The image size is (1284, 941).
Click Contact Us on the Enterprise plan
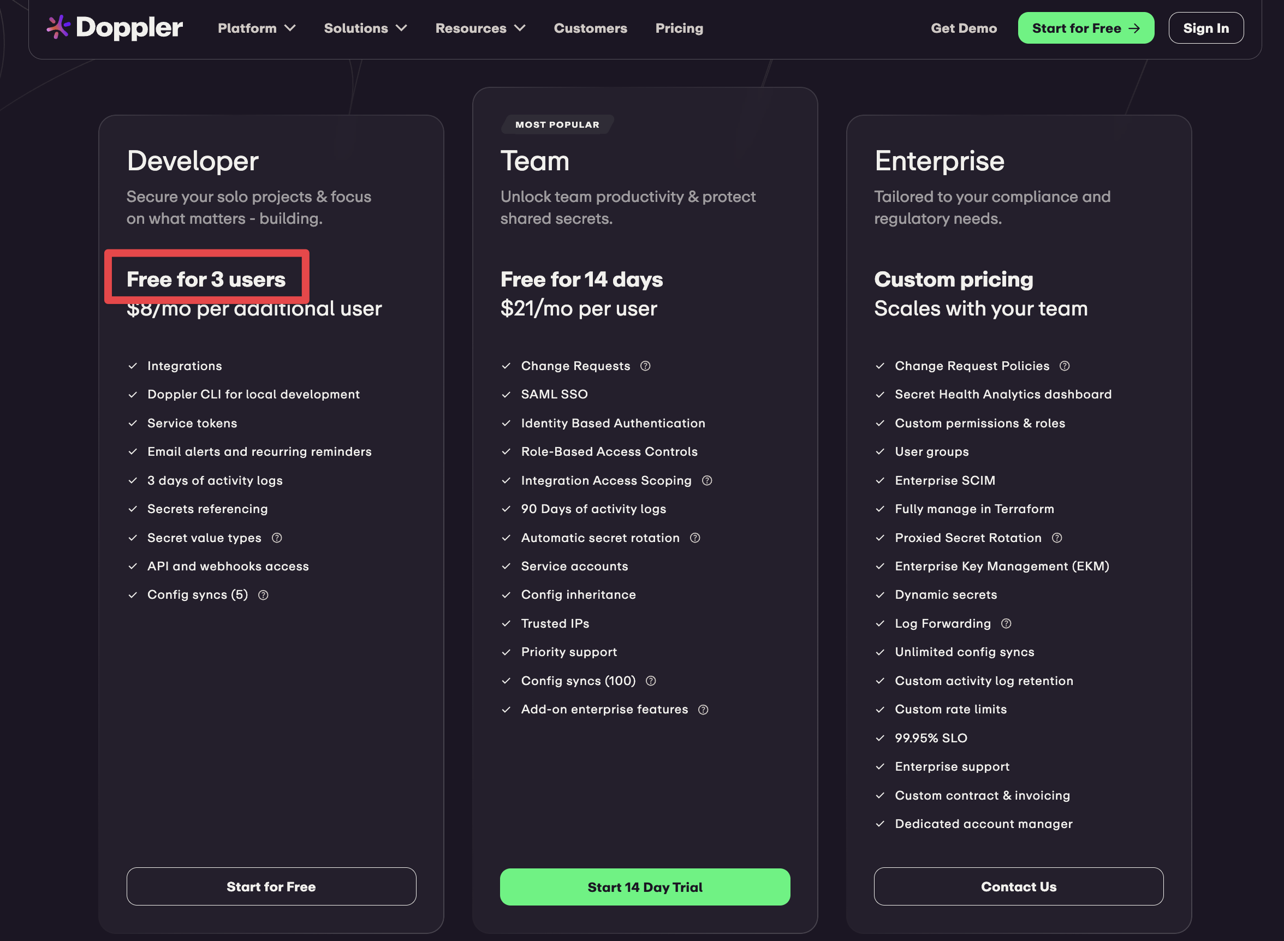pyautogui.click(x=1019, y=886)
